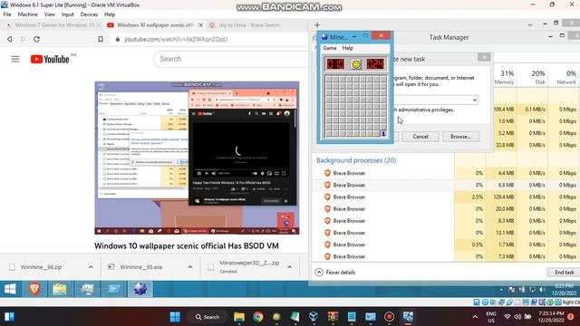
Task: Open the VirtualBox File menu
Action: (7, 14)
